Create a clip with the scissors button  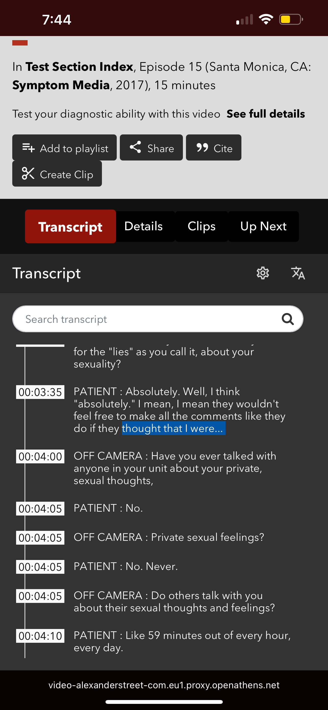tap(57, 174)
